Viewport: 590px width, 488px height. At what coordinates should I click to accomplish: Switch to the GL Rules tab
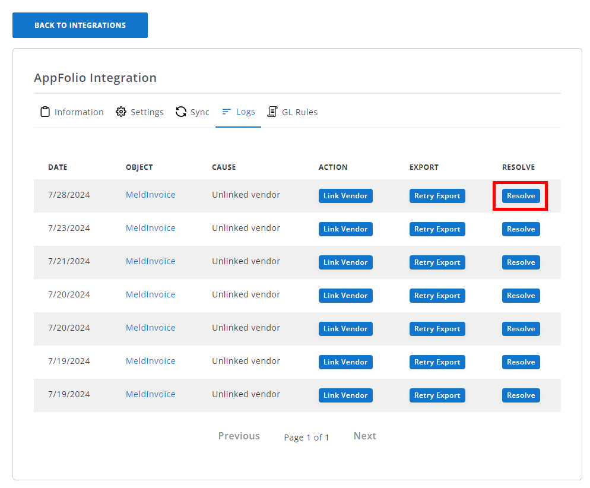(299, 112)
